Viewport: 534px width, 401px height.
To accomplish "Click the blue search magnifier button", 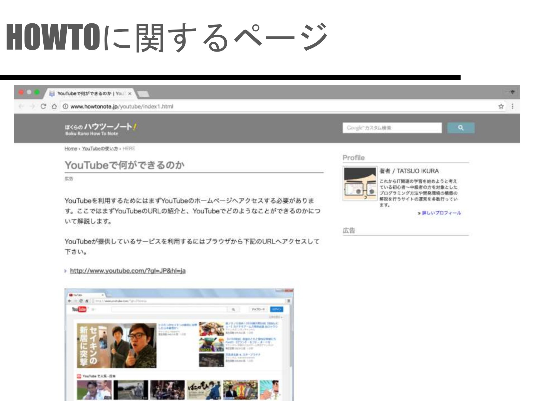I will click(461, 128).
